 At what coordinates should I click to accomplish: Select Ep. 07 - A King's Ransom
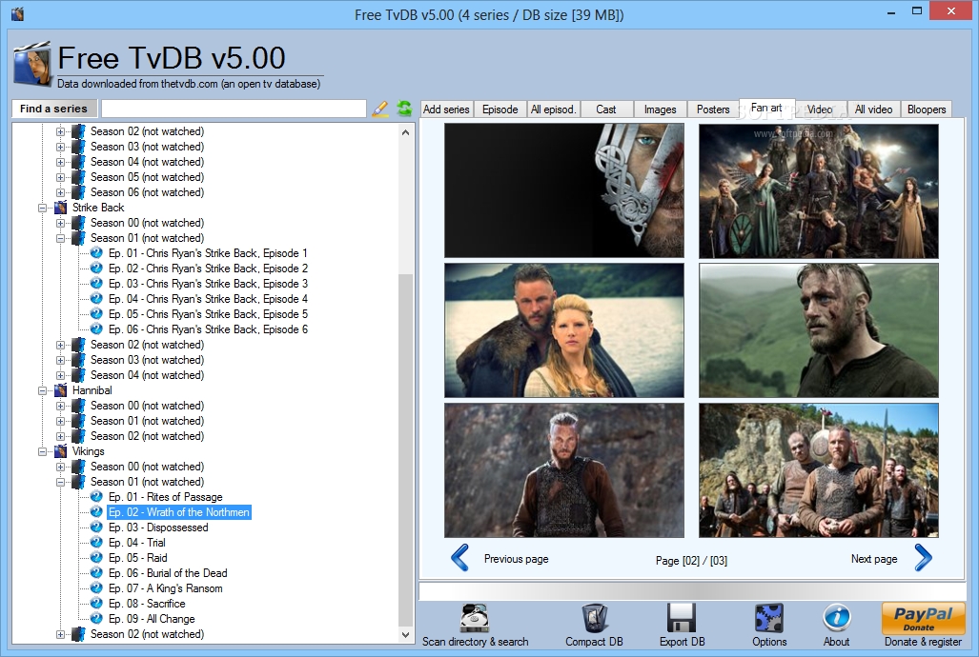(x=166, y=588)
